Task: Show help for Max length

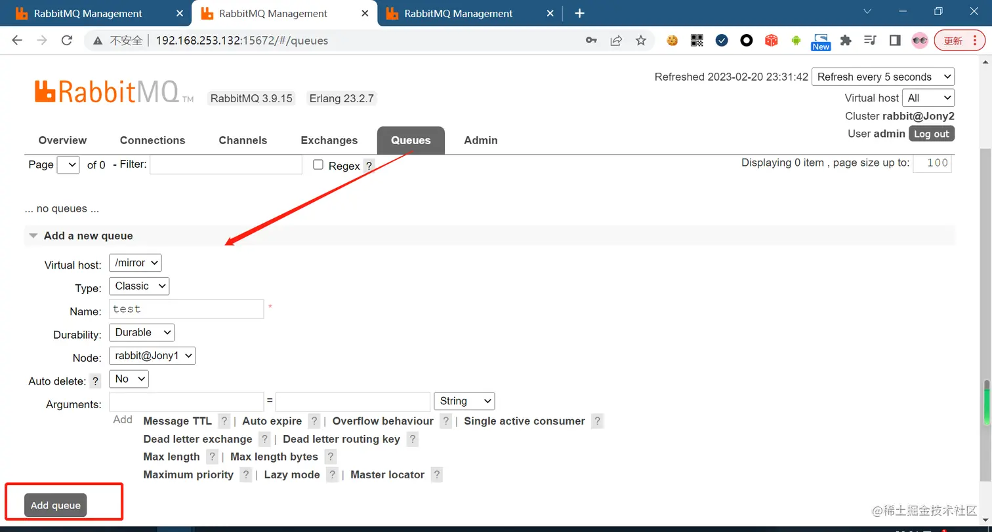Action: coord(212,457)
